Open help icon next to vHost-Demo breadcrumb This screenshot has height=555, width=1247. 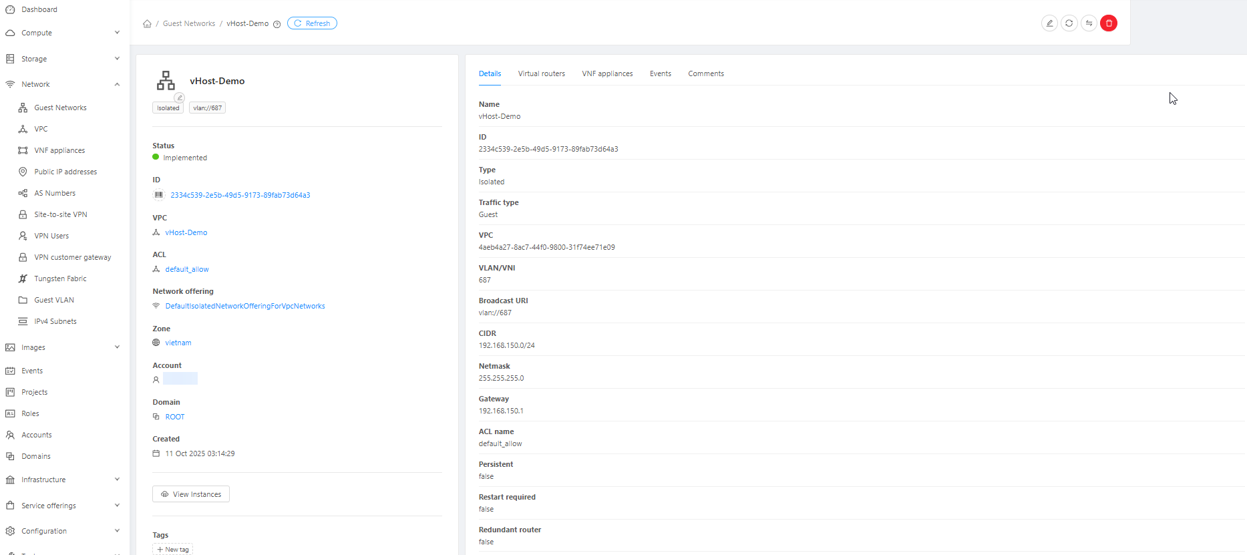coord(277,24)
